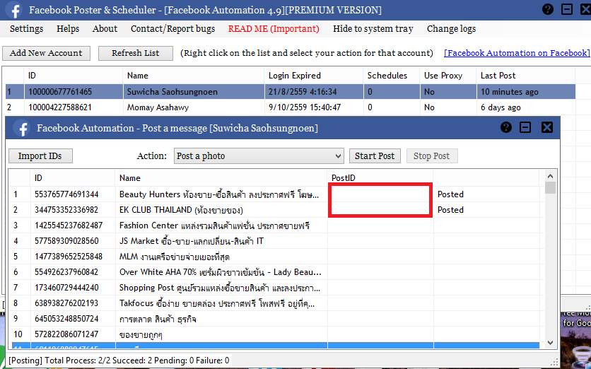Click Add New Account button
The height and width of the screenshot is (369, 591).
(46, 53)
